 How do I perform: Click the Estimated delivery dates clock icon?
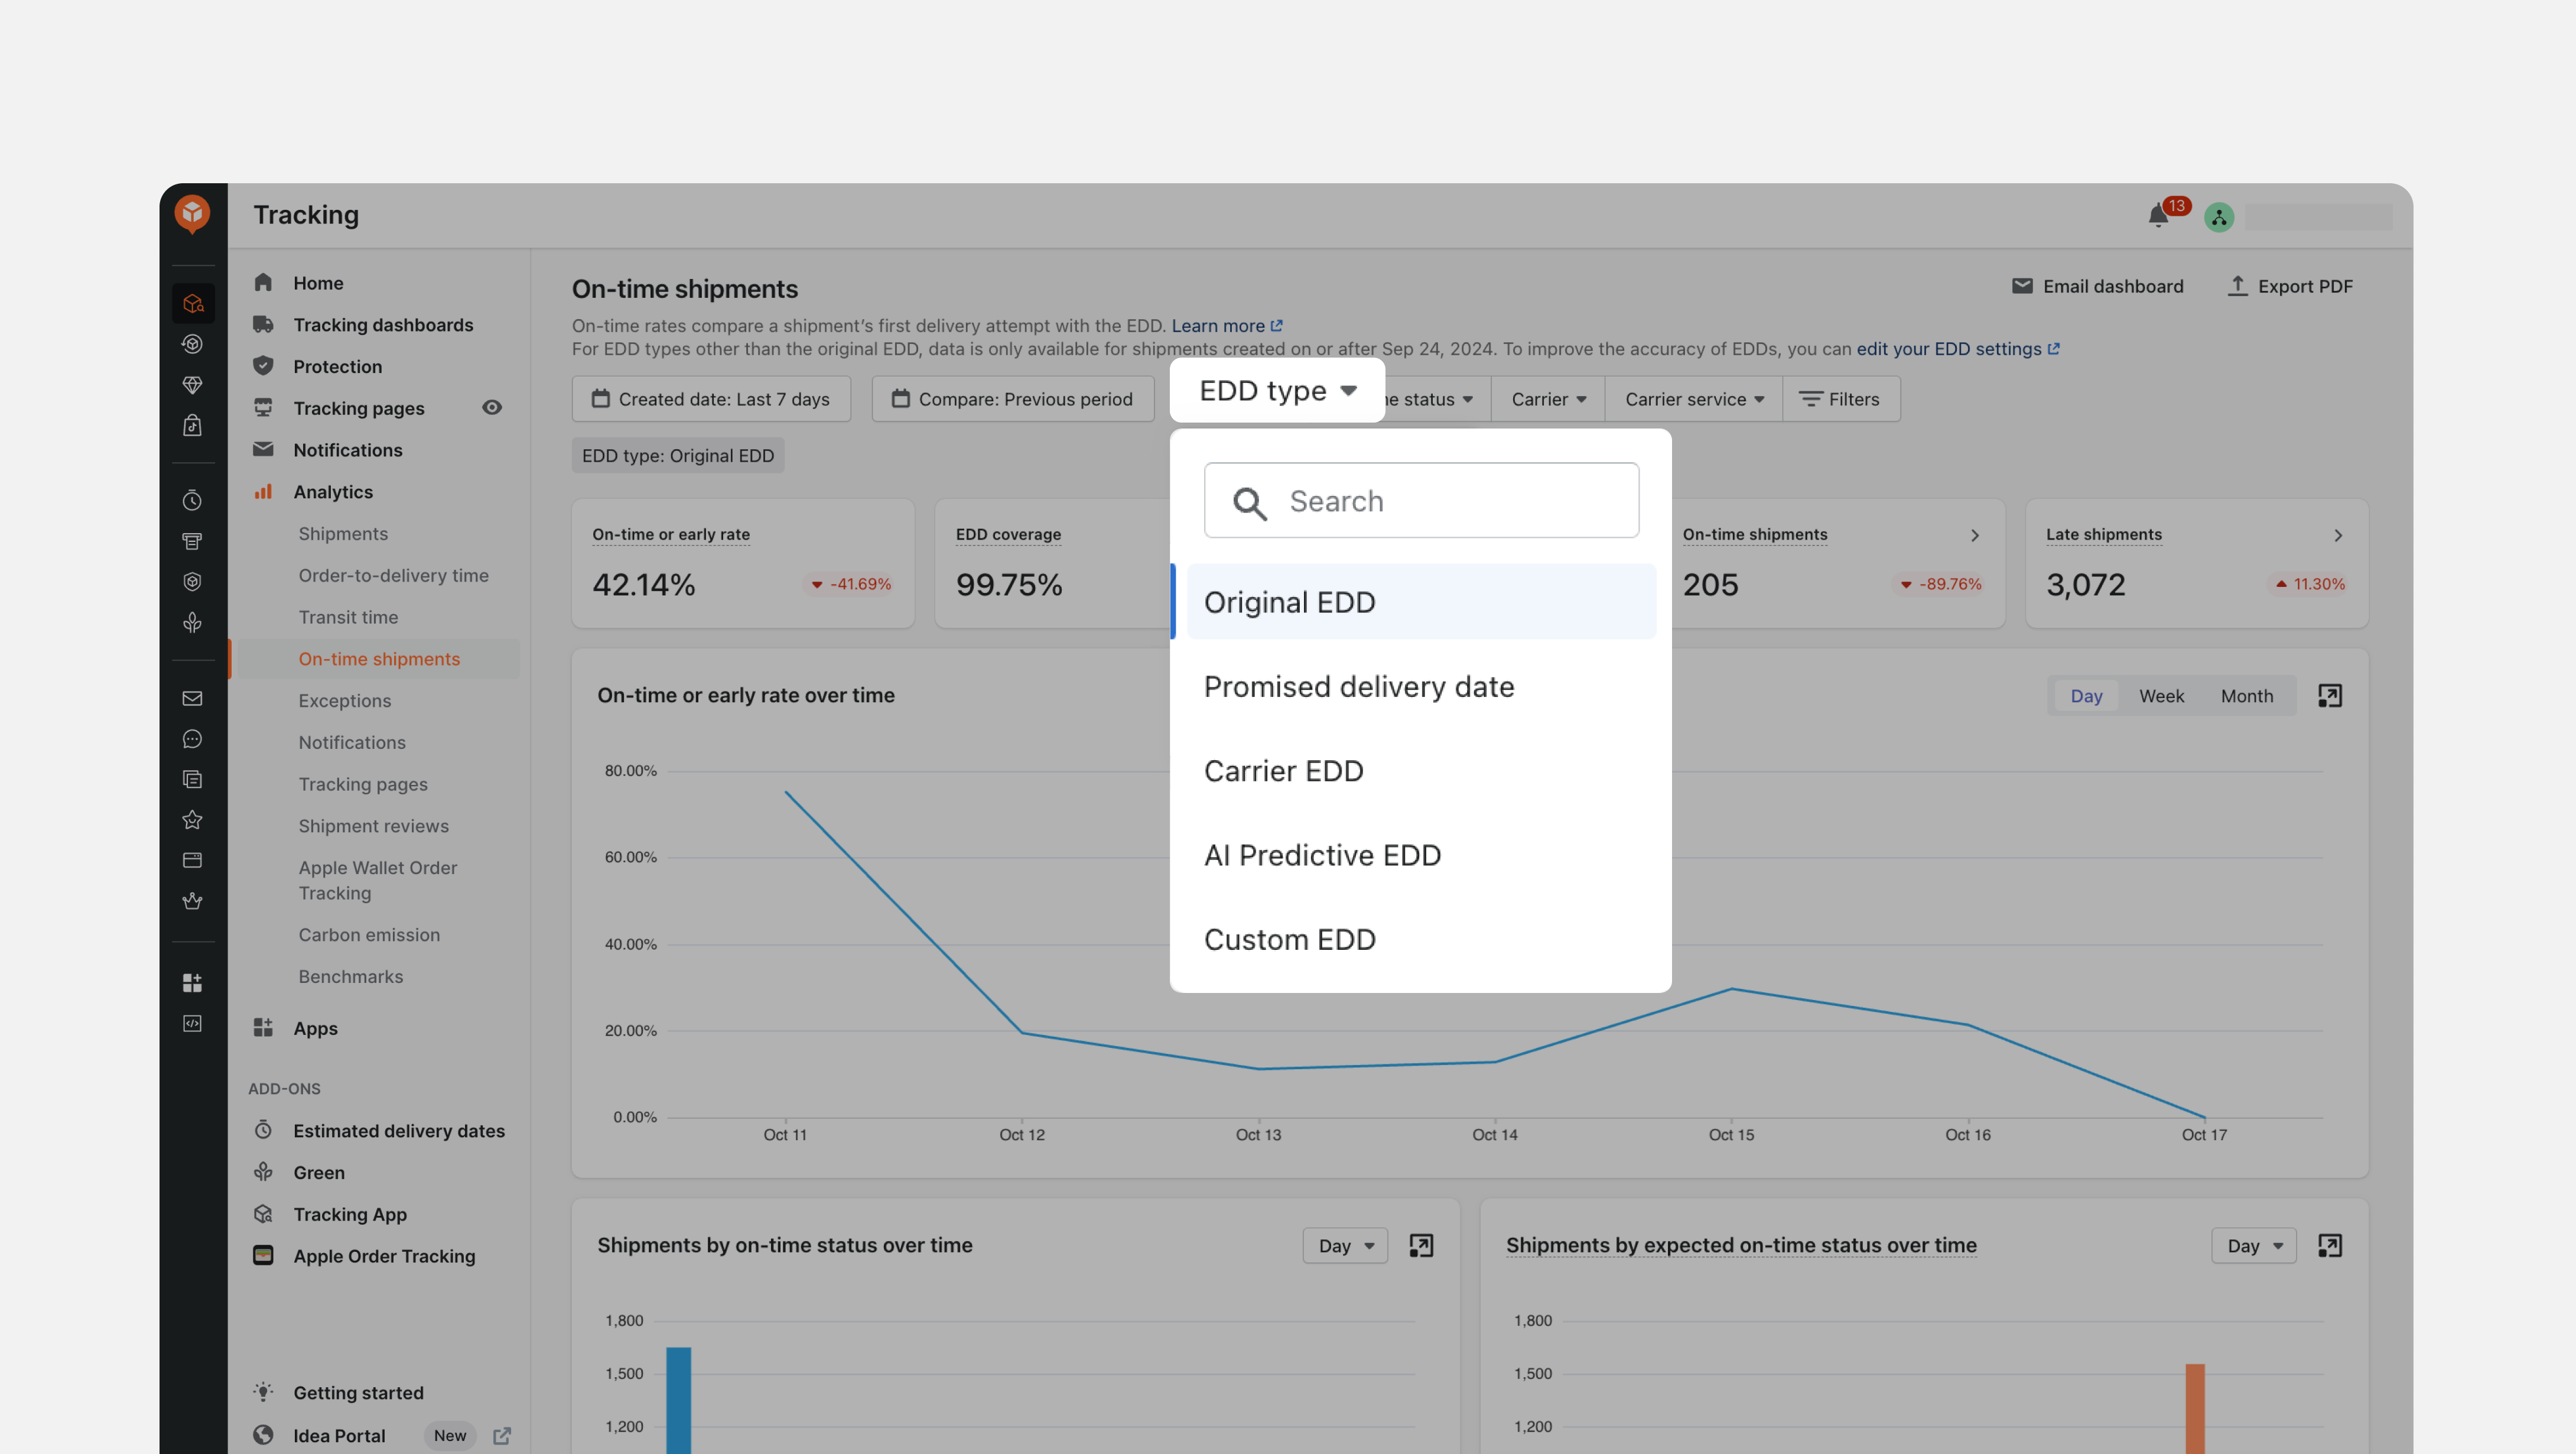(x=263, y=1130)
